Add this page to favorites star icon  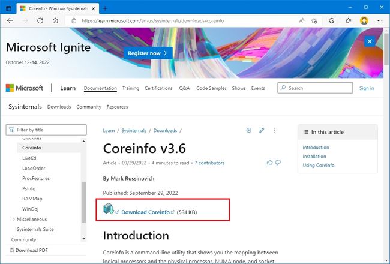pos(314,20)
